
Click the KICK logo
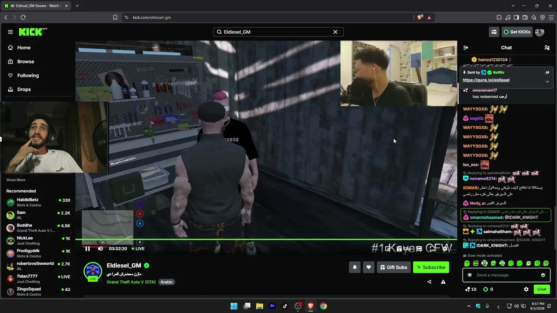pos(33,32)
